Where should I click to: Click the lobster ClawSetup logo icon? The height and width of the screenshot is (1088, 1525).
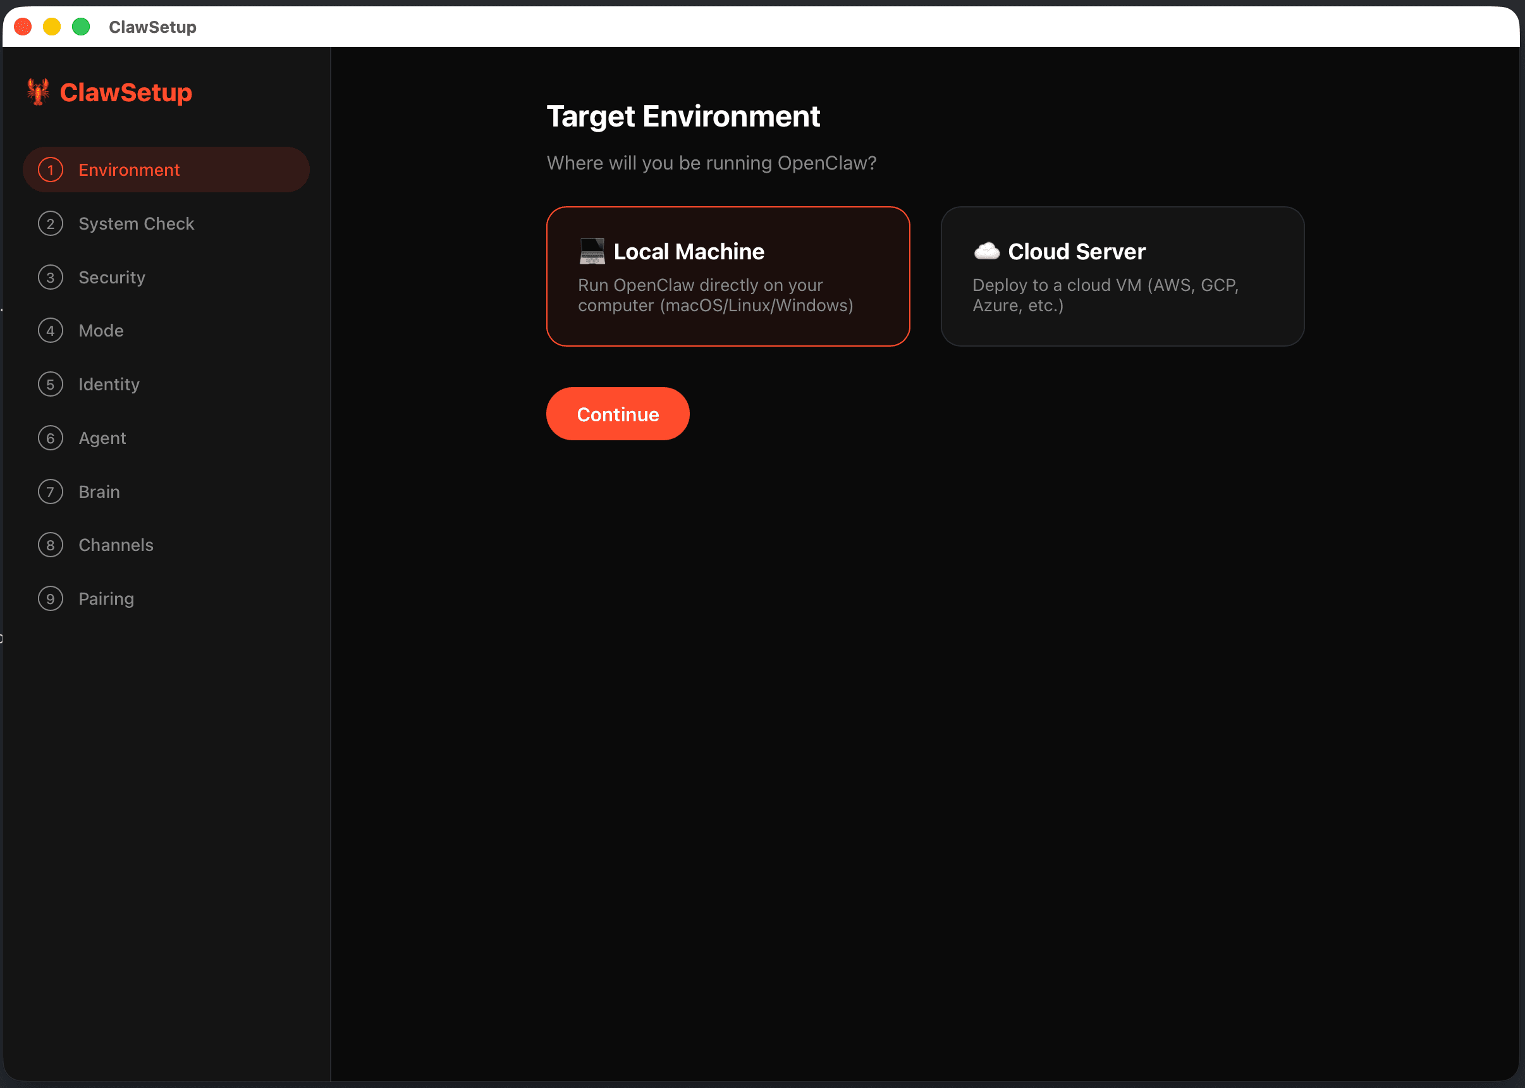[x=38, y=92]
